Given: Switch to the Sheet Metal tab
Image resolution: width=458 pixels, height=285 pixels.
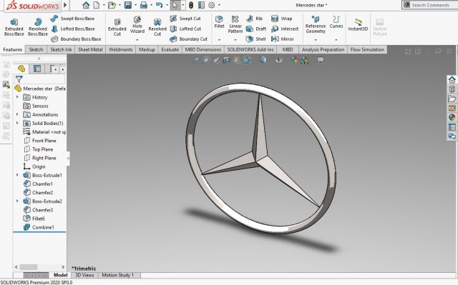Looking at the screenshot, I should (90, 49).
